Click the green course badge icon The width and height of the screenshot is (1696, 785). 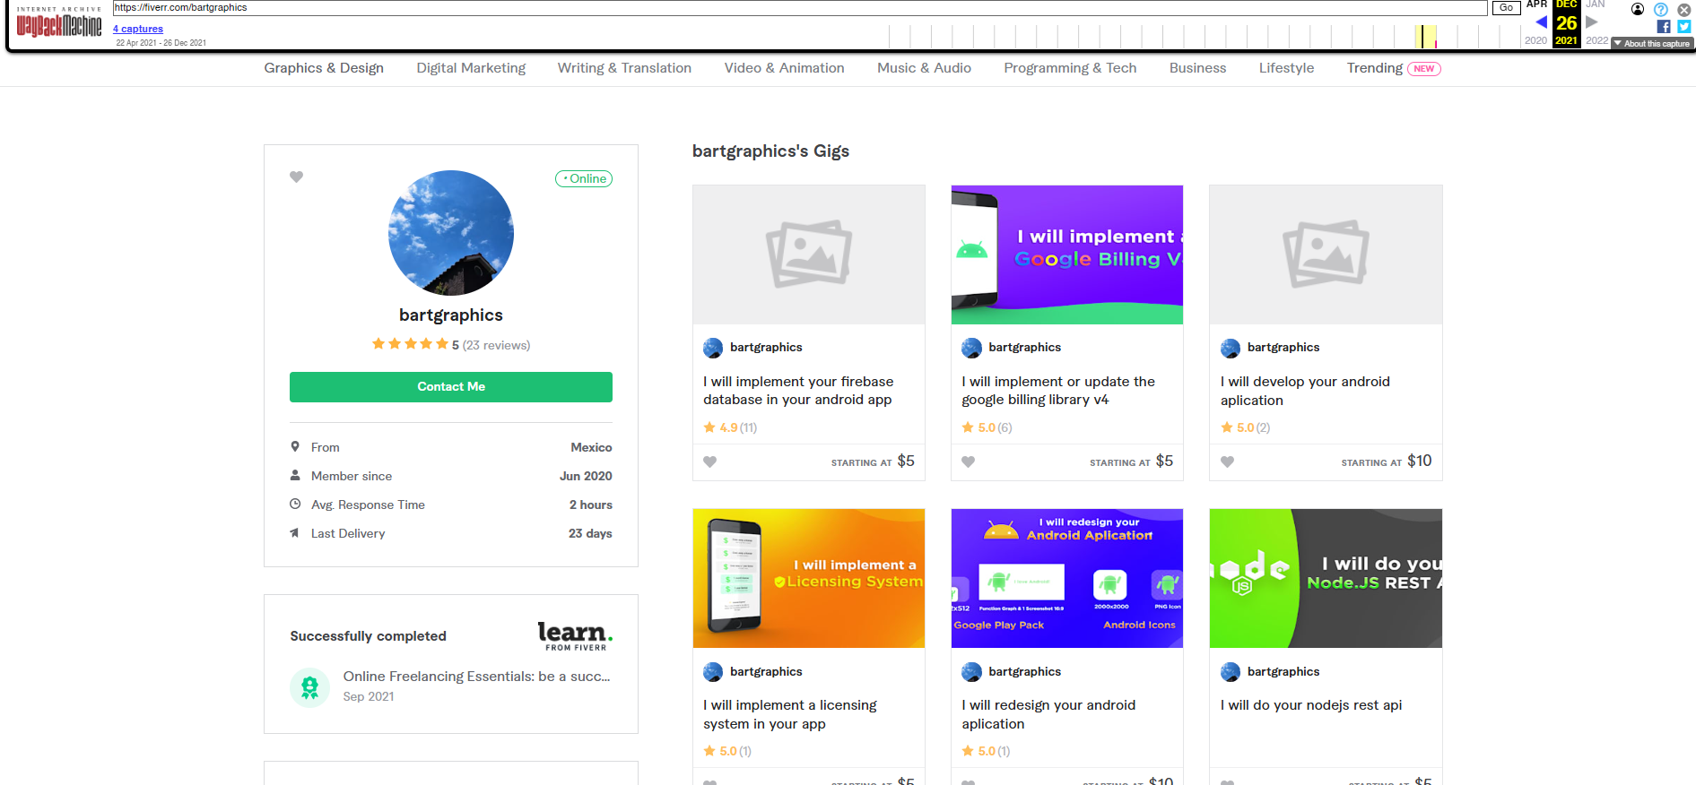click(x=309, y=687)
